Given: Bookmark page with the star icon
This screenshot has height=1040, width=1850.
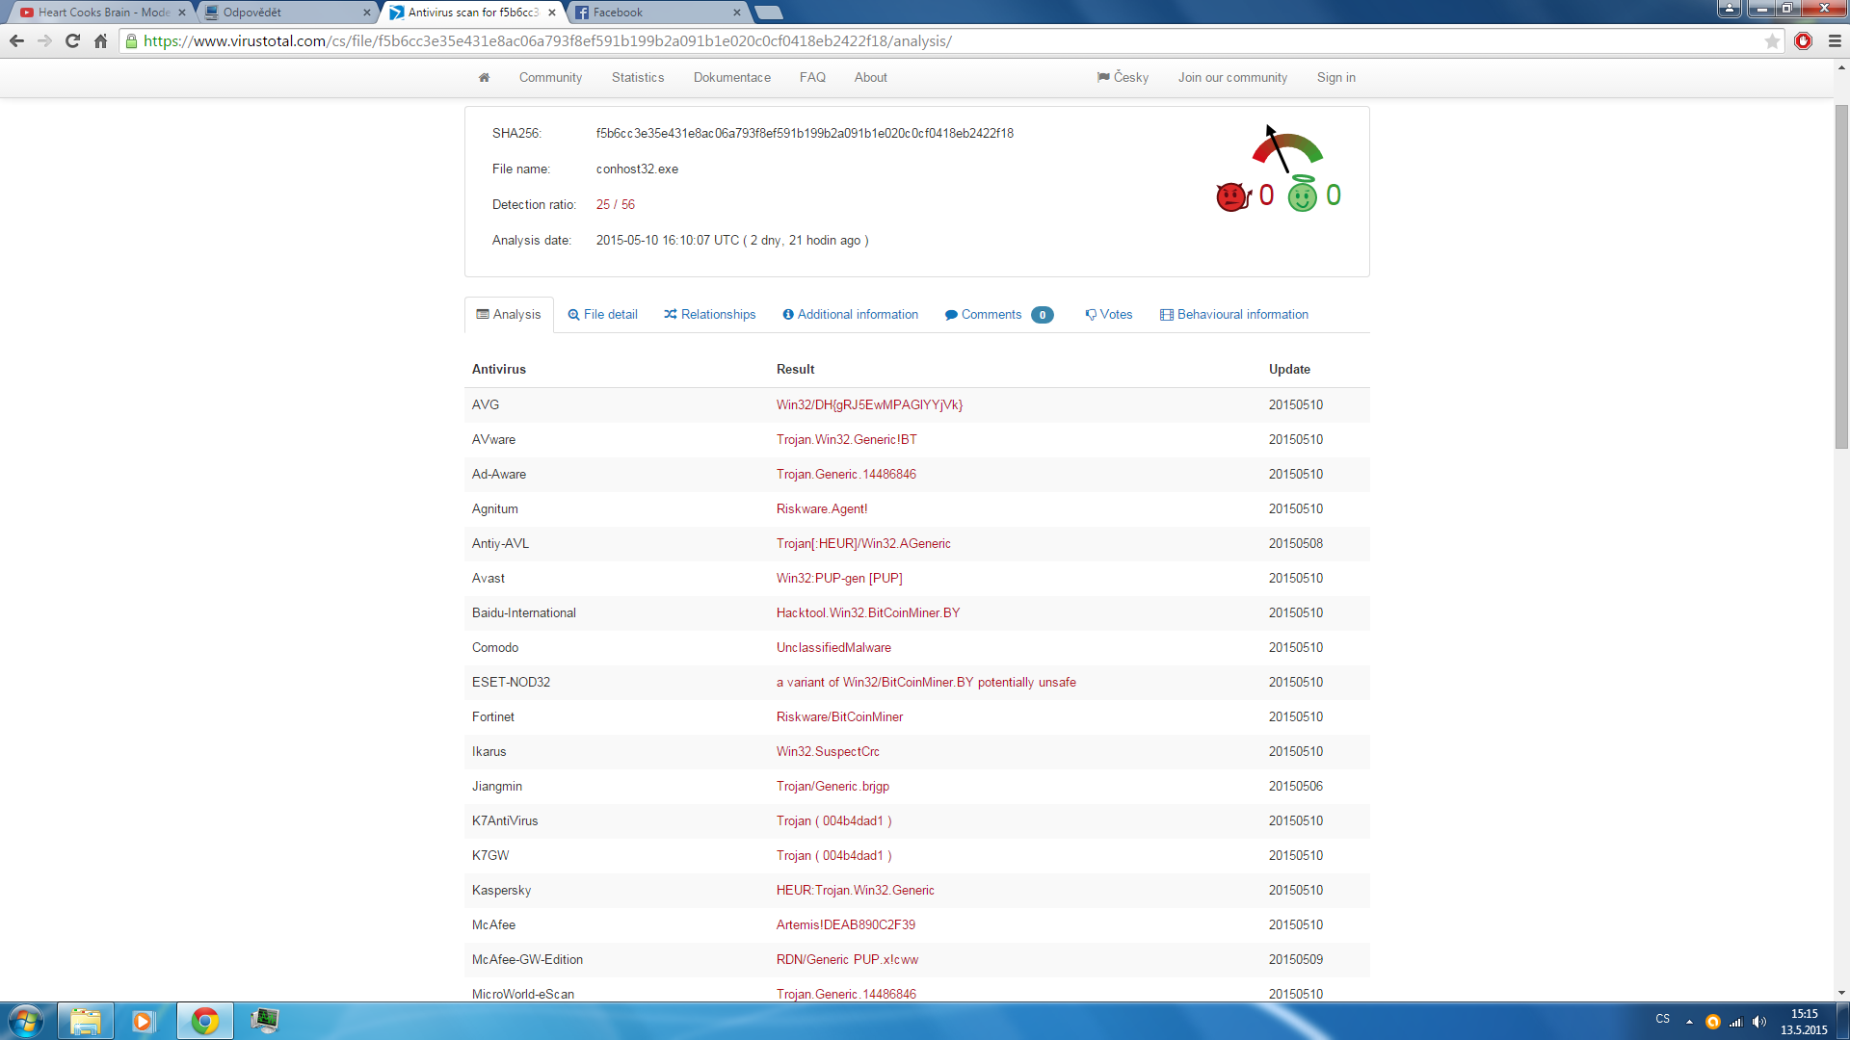Looking at the screenshot, I should pos(1772,41).
